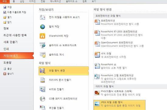Click the PowerPoint 97-2003 format icon
The width and height of the screenshot is (167, 110).
pos(97,33)
